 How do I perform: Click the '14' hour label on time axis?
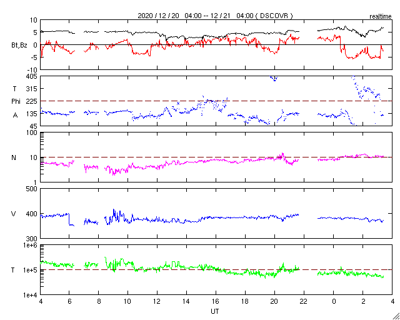[186, 302]
